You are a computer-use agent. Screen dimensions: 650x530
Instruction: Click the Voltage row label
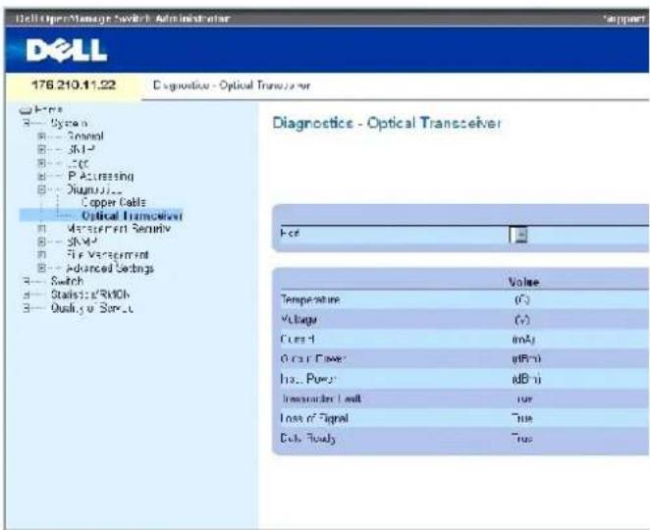tap(298, 320)
